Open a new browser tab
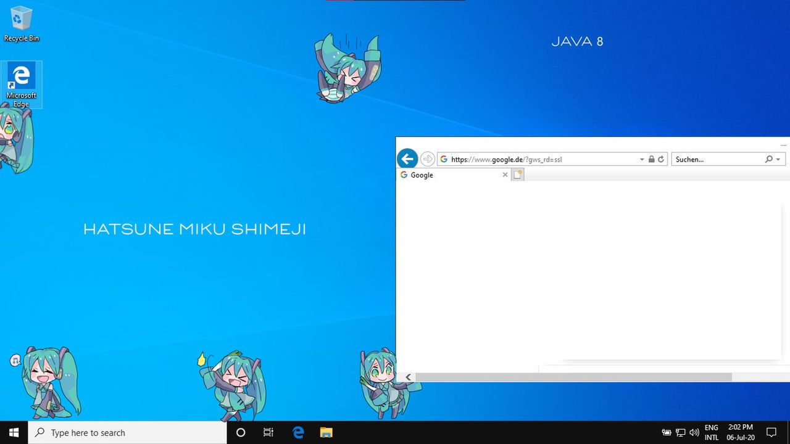 tap(518, 175)
